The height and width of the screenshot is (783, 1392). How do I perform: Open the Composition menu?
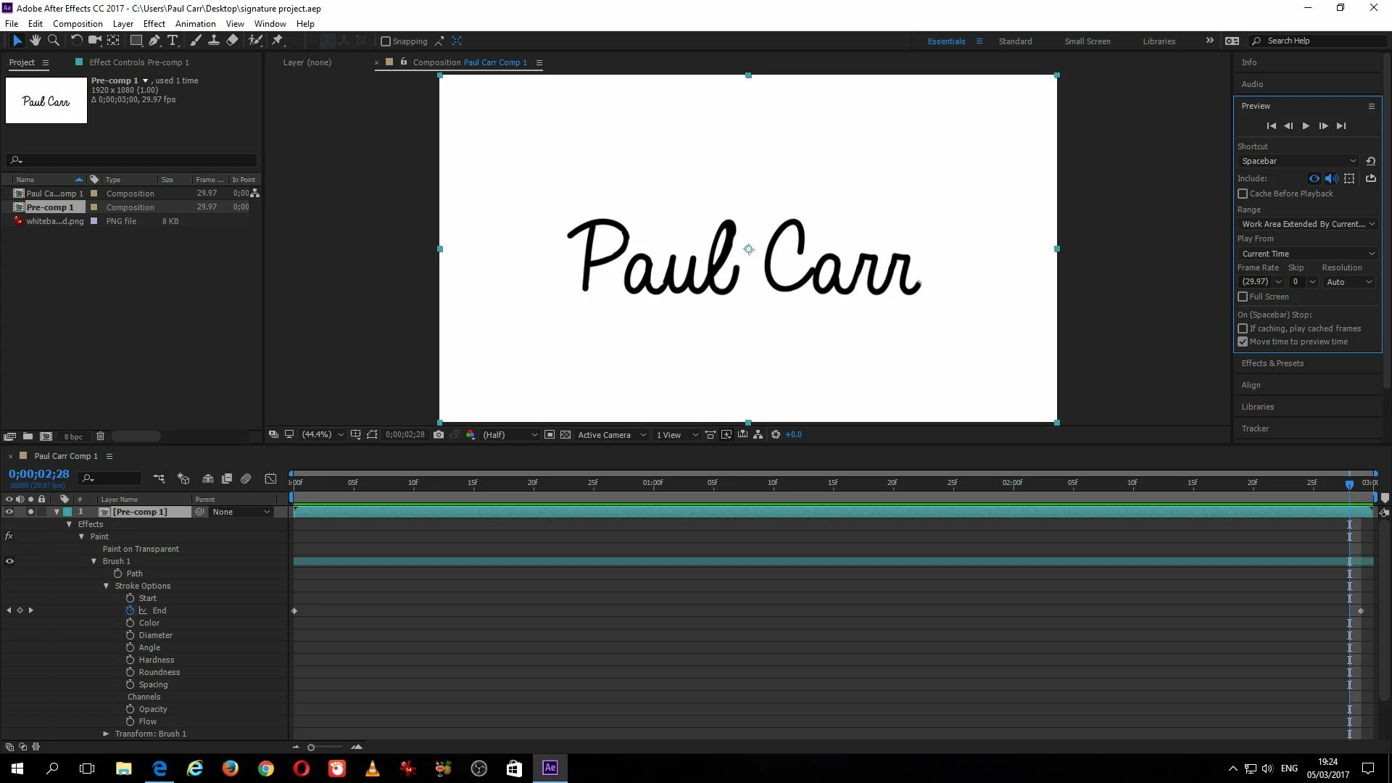[77, 23]
